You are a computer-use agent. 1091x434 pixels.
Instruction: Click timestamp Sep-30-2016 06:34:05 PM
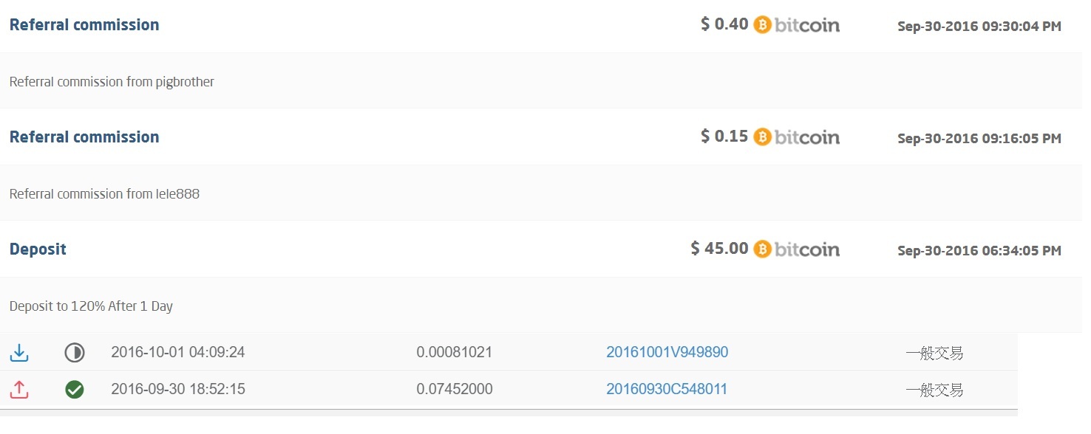pos(979,251)
